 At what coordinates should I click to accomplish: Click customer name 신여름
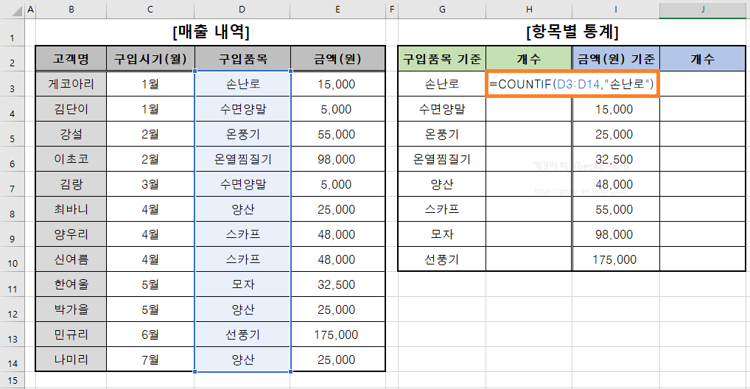point(71,259)
